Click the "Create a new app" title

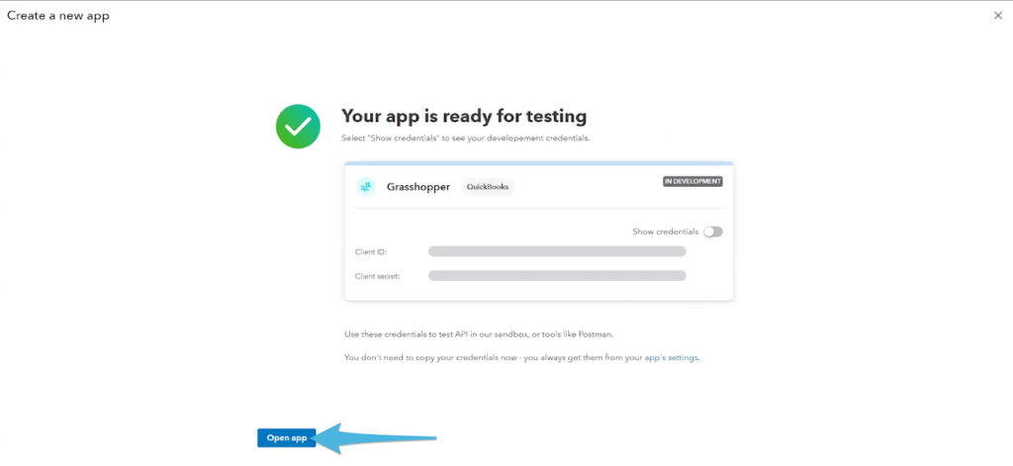(57, 16)
